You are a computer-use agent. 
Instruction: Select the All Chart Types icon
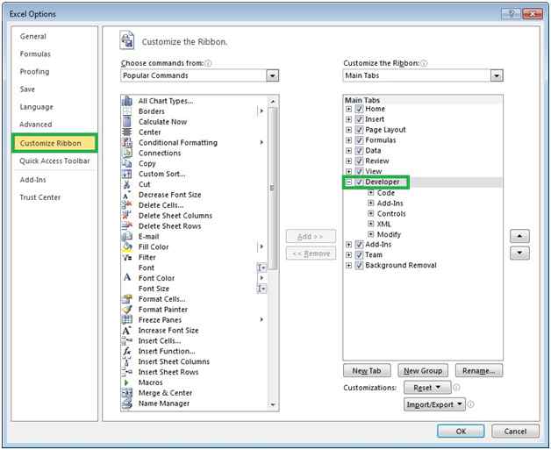coord(127,101)
